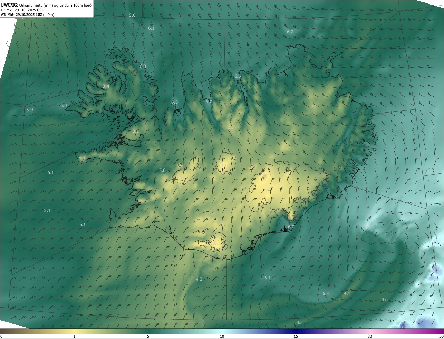Screen dimensions: 444x339
Task: Select the 4.1 value label
Action: [347, 293]
